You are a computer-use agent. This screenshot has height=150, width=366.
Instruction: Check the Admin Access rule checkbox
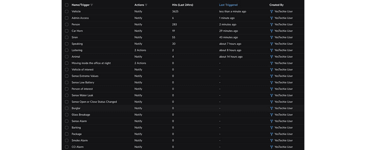(x=67, y=18)
